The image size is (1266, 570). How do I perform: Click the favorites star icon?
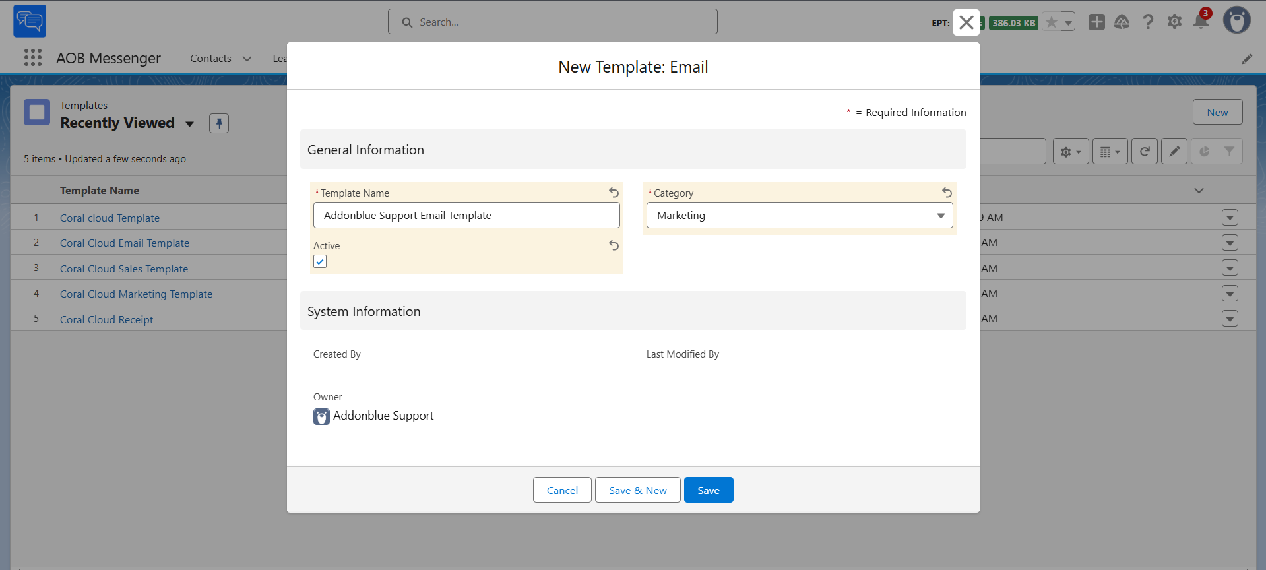[x=1052, y=22]
